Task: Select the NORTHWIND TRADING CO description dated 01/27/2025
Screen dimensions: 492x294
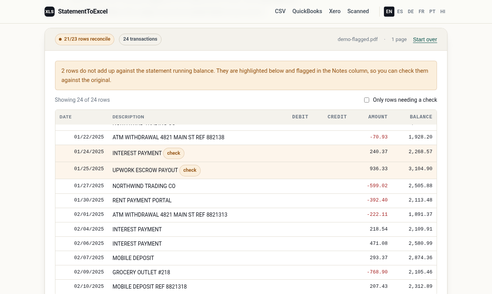Action: (x=144, y=186)
